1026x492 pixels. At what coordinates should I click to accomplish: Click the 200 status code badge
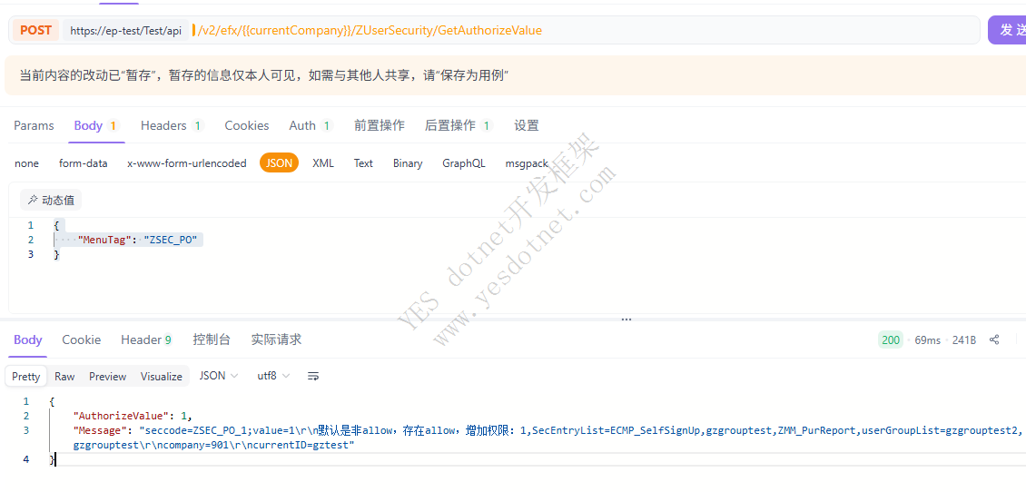[891, 339]
